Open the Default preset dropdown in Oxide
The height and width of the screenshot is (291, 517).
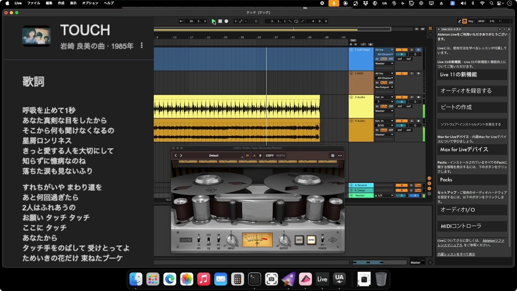point(214,156)
